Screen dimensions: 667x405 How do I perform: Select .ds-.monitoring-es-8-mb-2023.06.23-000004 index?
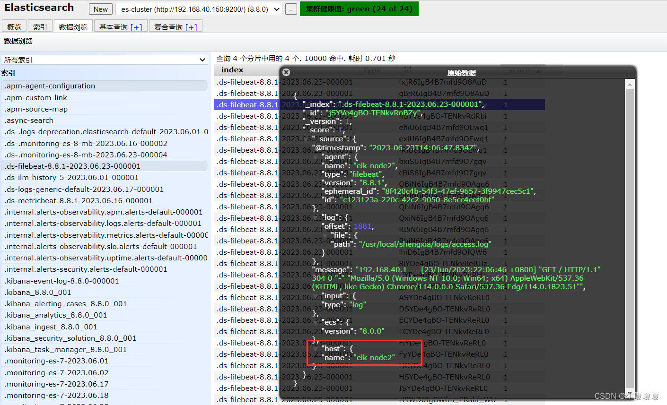[105, 155]
